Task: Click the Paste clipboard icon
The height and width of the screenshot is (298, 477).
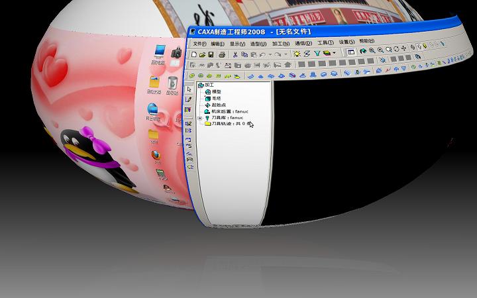Action: click(x=254, y=55)
